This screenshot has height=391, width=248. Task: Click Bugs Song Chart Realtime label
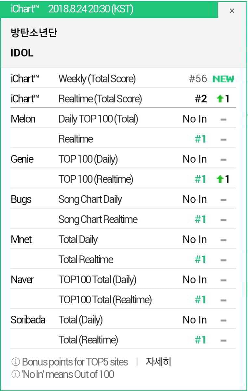[98, 219]
